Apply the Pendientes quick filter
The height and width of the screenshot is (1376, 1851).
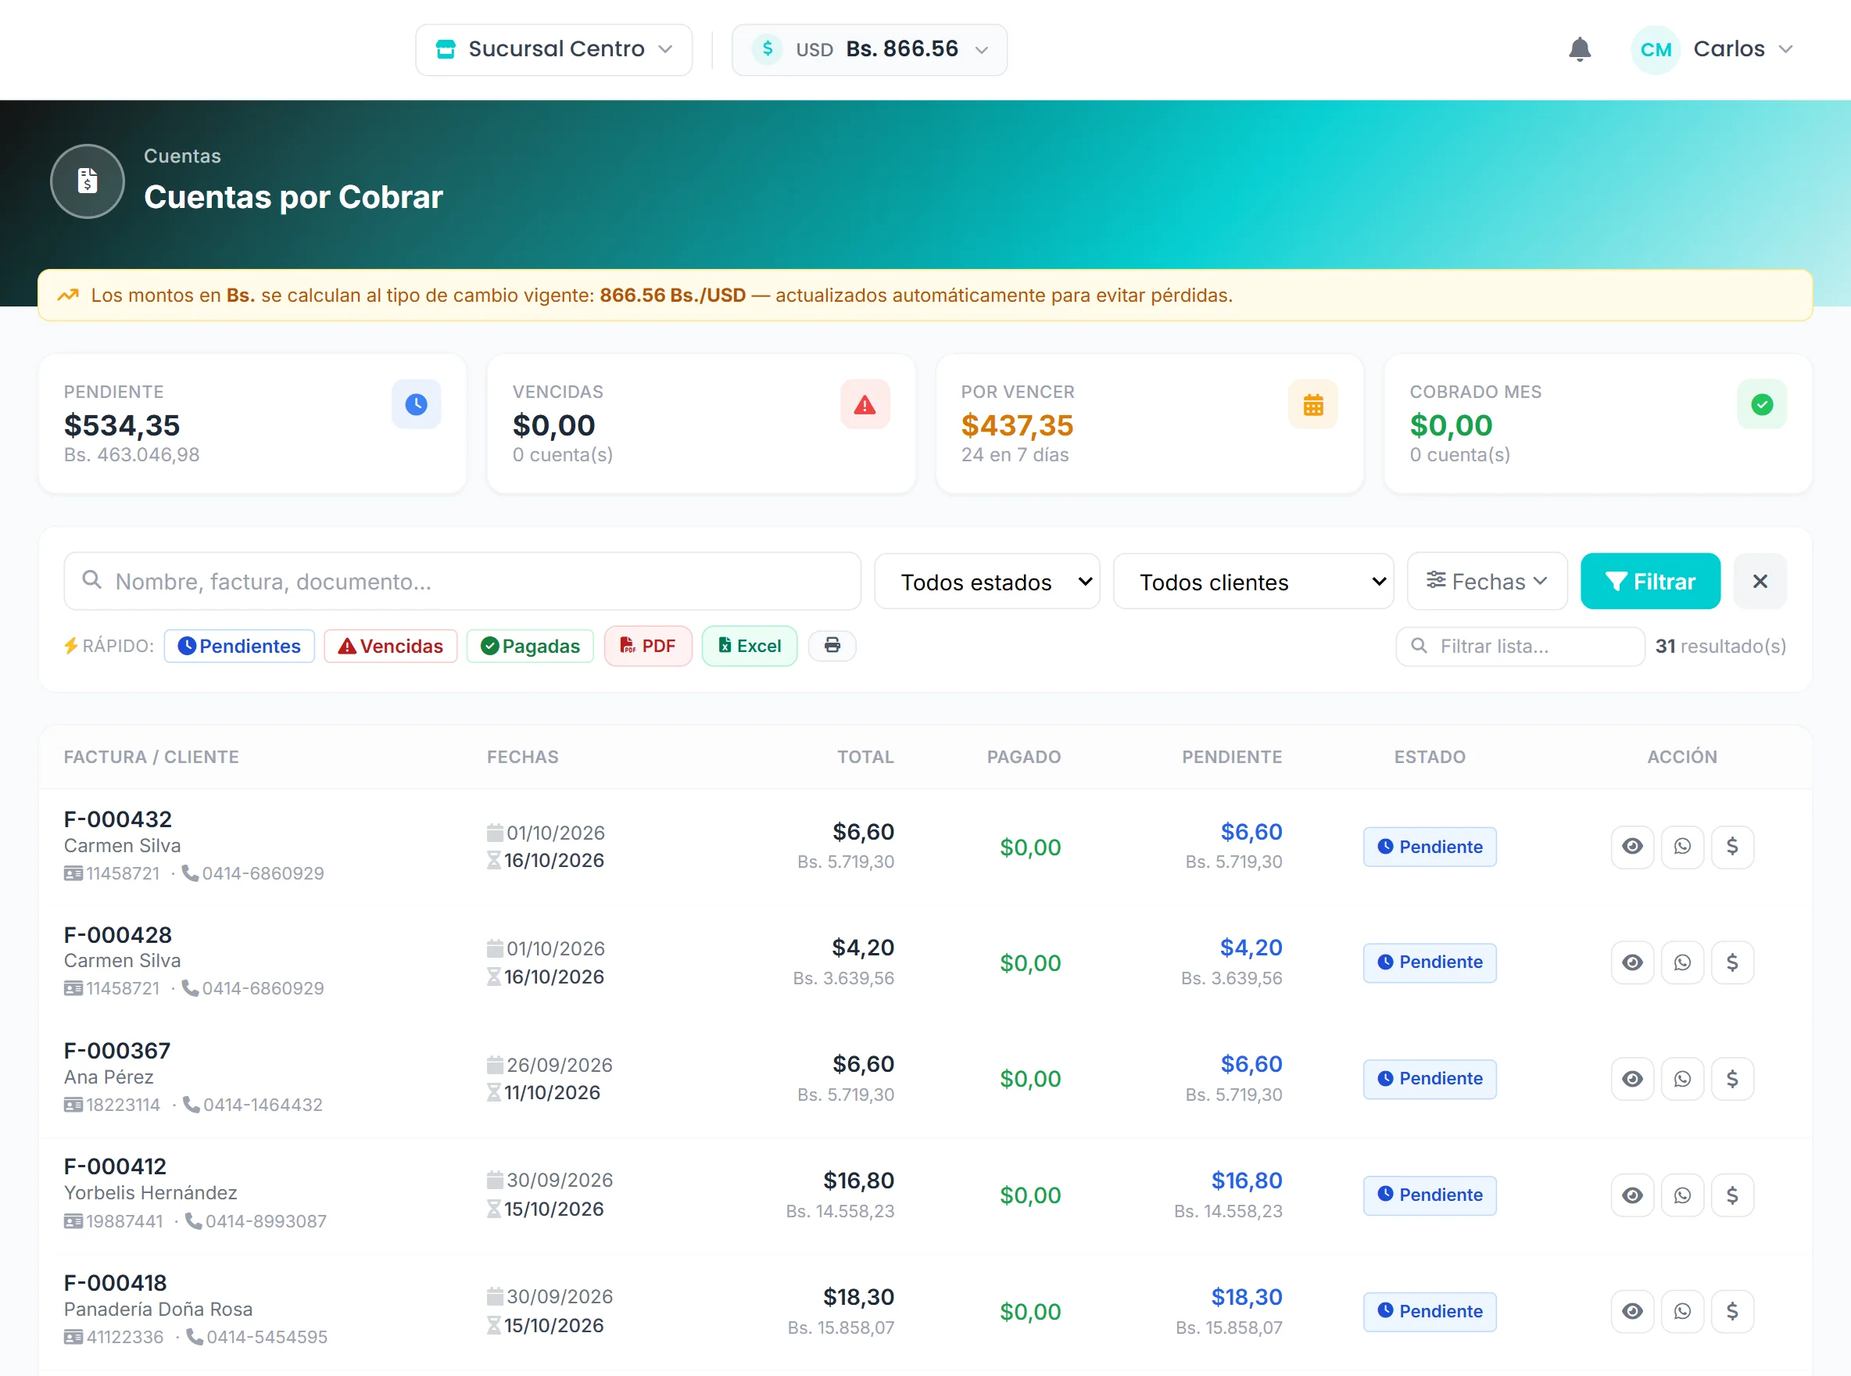coord(239,647)
